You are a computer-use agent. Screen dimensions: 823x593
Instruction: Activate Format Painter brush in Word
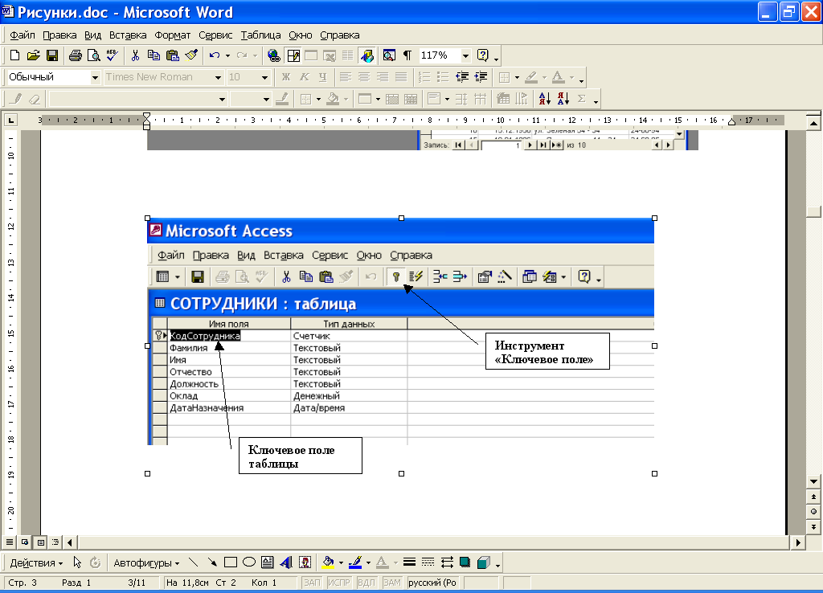click(x=191, y=55)
